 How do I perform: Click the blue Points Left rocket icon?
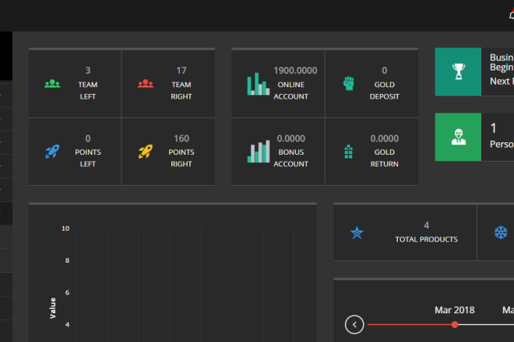click(52, 152)
